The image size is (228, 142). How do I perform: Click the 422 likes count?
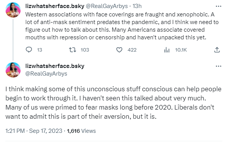(x=132, y=50)
